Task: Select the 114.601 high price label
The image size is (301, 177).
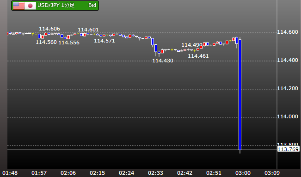Action: point(88,30)
